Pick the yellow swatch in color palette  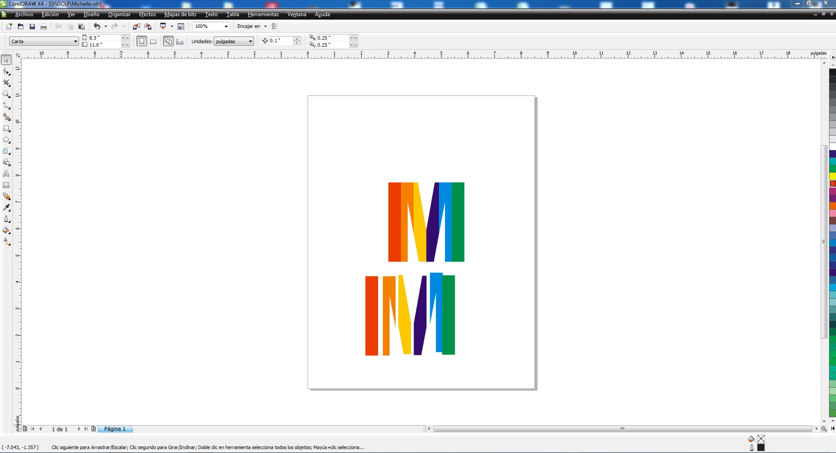coord(833,176)
